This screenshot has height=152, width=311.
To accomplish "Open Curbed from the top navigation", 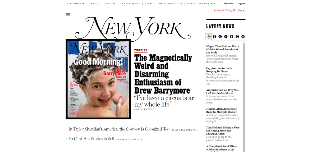I will 150,3.
